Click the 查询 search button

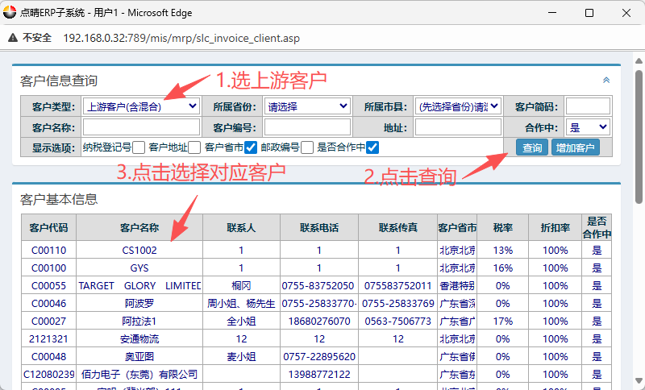point(531,147)
